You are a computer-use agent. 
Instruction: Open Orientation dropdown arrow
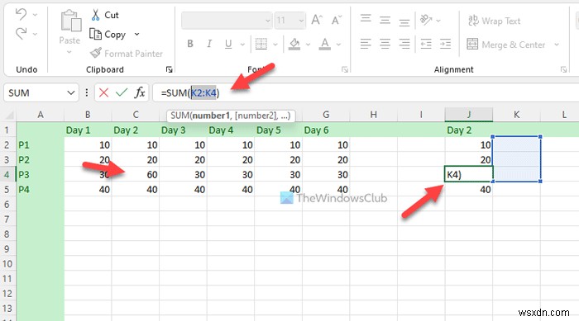tap(438, 21)
